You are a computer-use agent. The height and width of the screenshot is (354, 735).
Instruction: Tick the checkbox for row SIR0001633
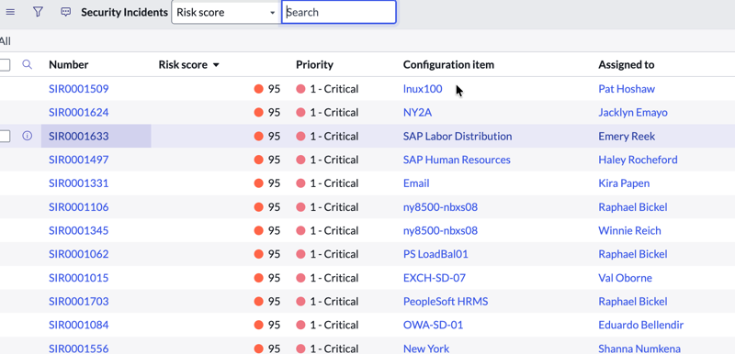pos(5,136)
